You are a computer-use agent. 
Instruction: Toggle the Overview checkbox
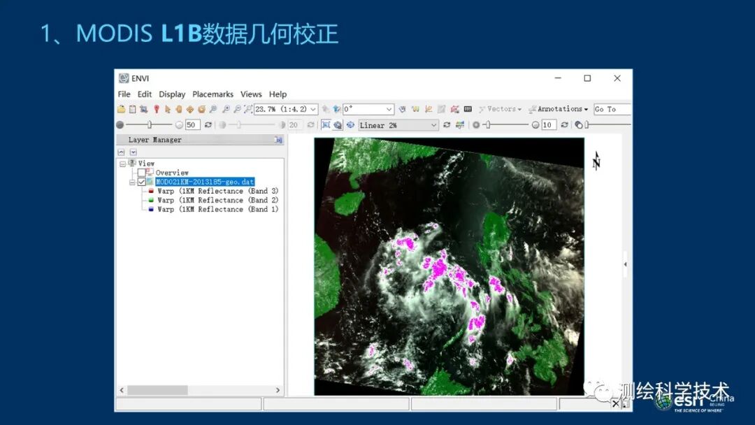[141, 173]
